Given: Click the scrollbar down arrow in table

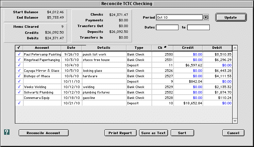Looking at the screenshot, I should pos(235,121).
